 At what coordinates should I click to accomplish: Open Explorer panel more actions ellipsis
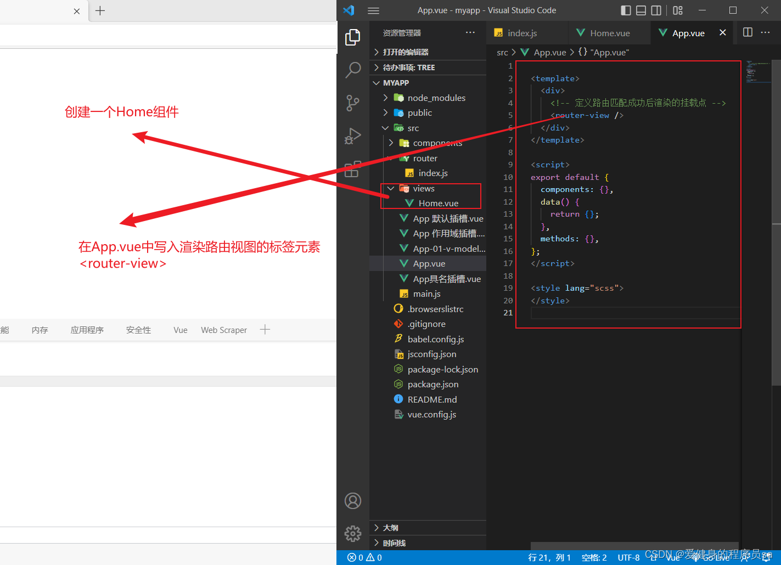click(x=470, y=32)
